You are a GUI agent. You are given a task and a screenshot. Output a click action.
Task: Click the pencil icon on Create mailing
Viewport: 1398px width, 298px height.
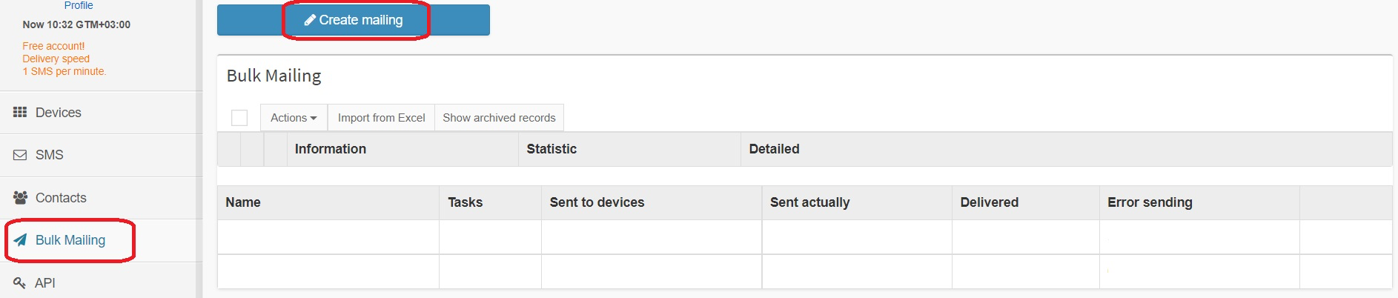(310, 21)
